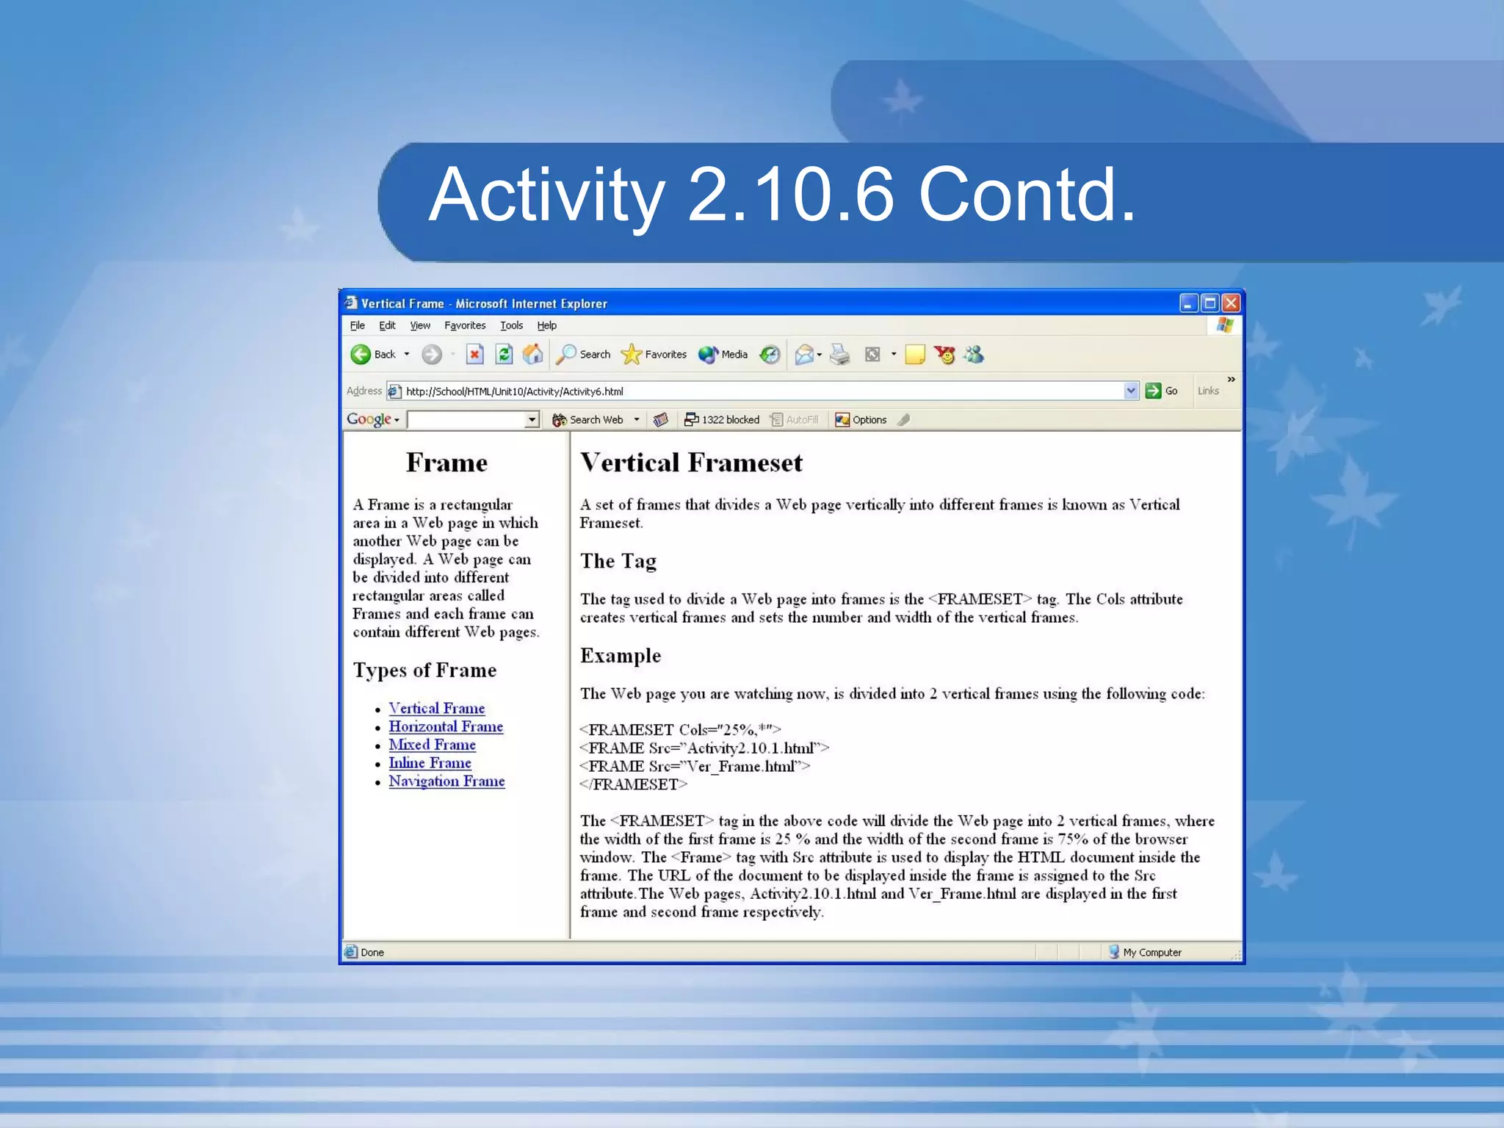Open Favorites star toolbar button
Image resolution: width=1504 pixels, height=1128 pixels.
654,355
